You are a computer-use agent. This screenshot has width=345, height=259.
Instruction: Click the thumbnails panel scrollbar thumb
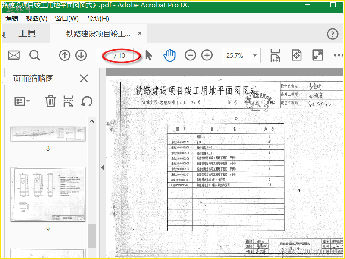[x=91, y=236]
